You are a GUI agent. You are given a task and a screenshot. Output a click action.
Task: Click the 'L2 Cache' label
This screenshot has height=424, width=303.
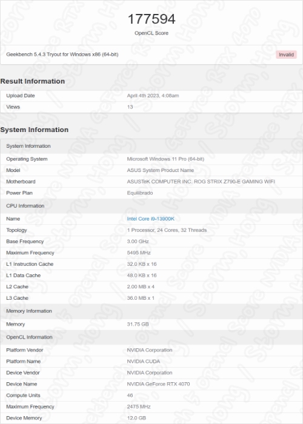(x=18, y=287)
